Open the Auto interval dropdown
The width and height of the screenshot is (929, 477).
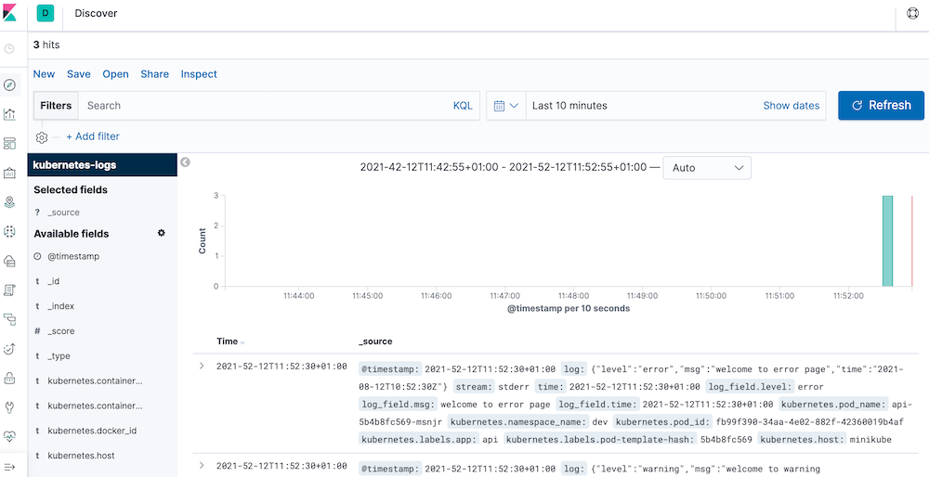pos(707,168)
